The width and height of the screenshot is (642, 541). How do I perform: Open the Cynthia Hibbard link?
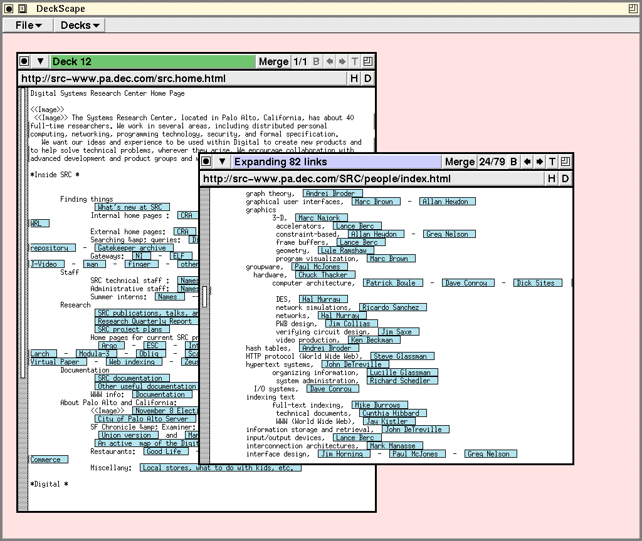click(392, 413)
